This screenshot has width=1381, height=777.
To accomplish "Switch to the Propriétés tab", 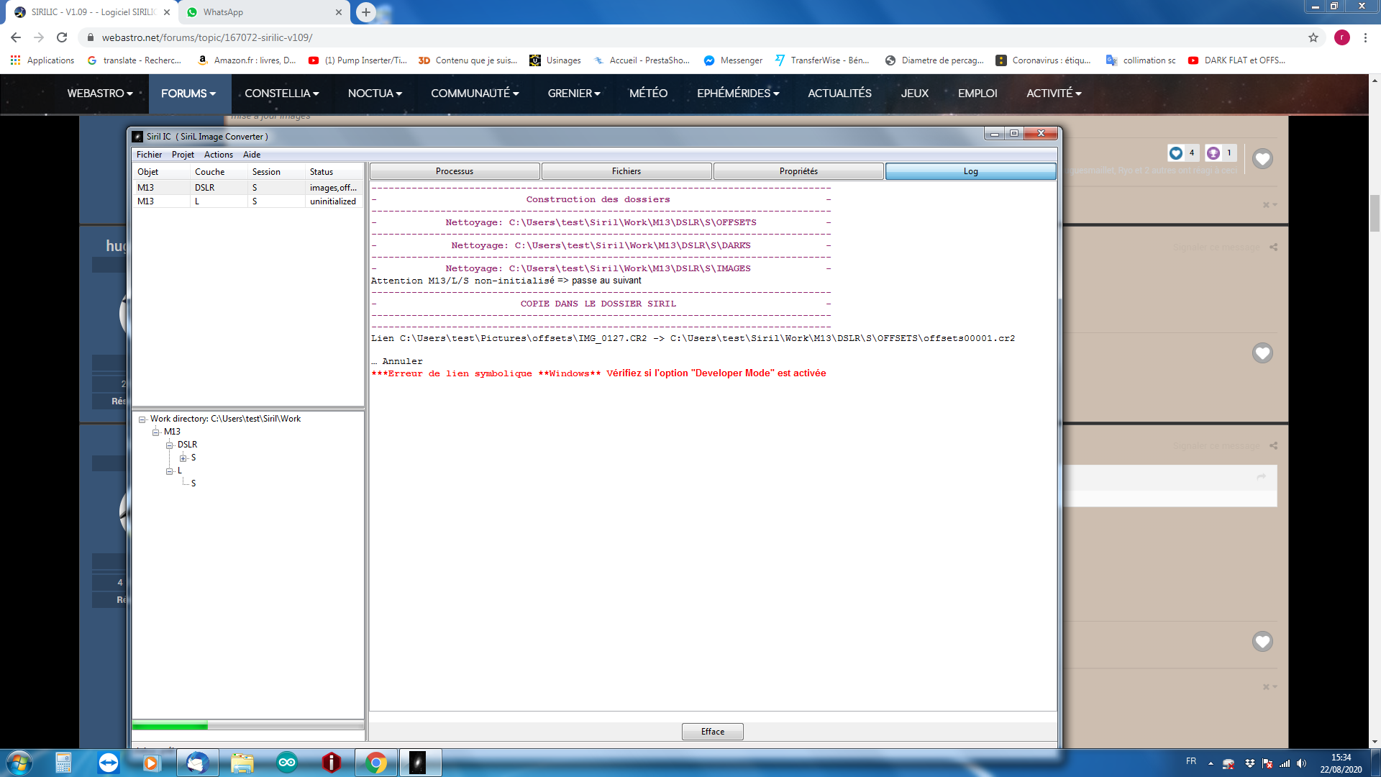I will coord(798,171).
